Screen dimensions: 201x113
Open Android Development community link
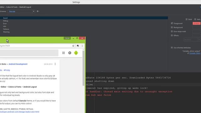(18, 64)
